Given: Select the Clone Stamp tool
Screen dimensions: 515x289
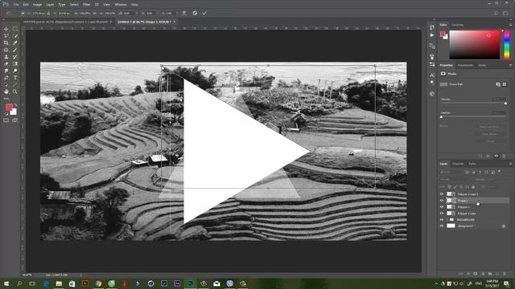Looking at the screenshot, I should pyautogui.click(x=6, y=57).
